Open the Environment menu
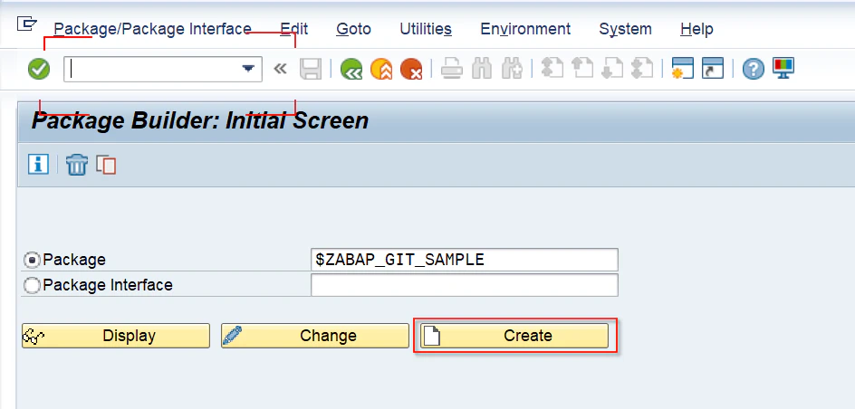Viewport: 855px width, 409px height. [525, 29]
